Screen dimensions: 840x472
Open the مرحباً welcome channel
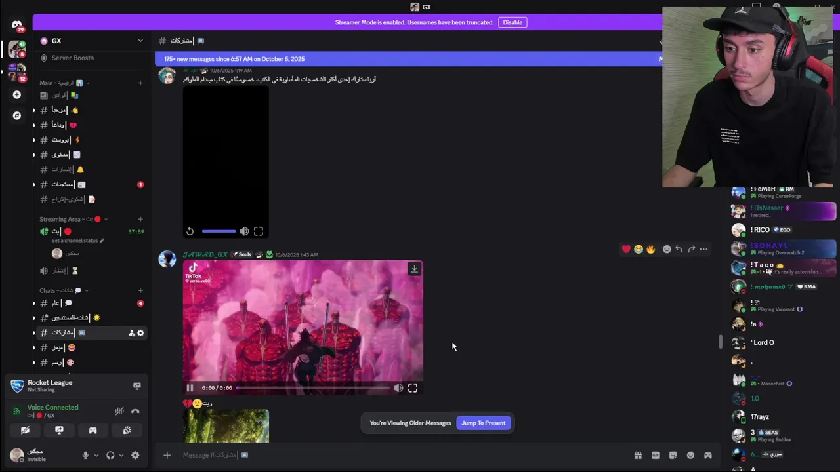91,110
